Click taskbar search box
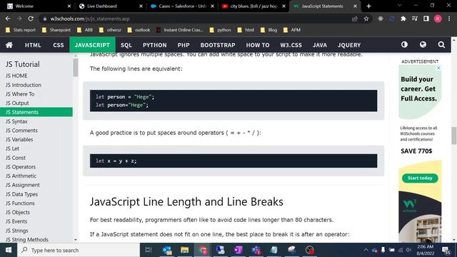 [79, 250]
